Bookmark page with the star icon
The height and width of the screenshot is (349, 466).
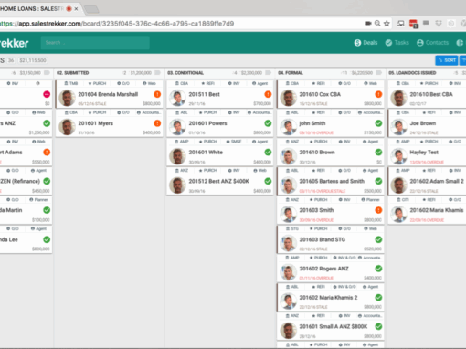pyautogui.click(x=387, y=24)
